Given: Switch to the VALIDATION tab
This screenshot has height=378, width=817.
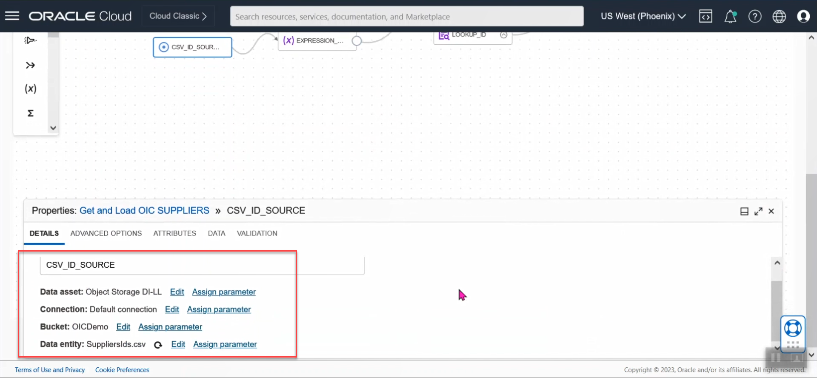Looking at the screenshot, I should (257, 233).
